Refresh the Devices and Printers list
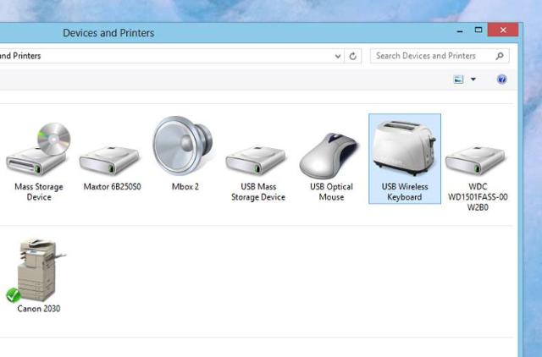The width and height of the screenshot is (542, 357). 354,57
